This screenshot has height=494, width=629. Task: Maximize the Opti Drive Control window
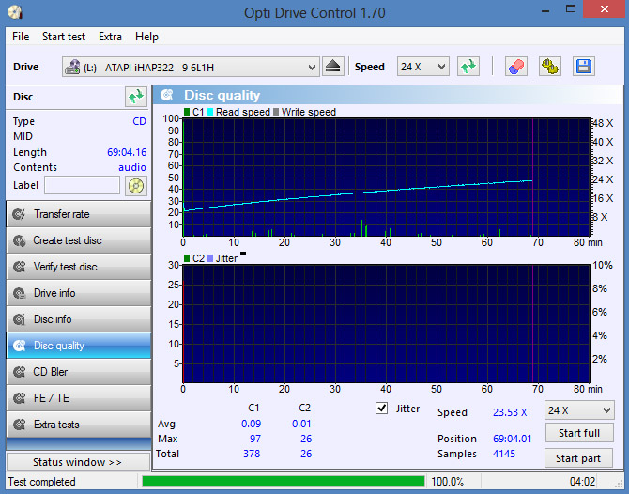pyautogui.click(x=571, y=8)
